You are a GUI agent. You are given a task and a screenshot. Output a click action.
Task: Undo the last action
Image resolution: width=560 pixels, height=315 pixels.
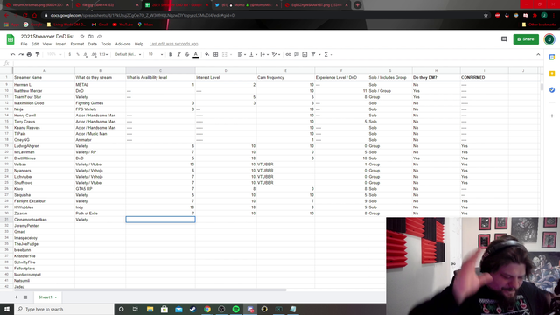coord(13,54)
